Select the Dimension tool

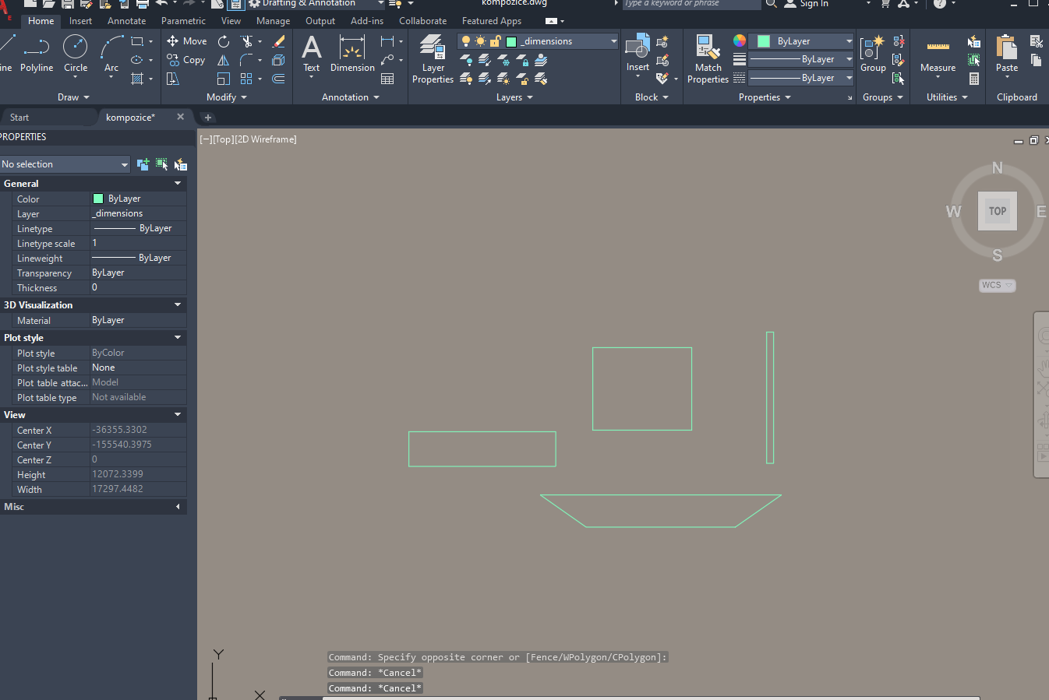[352, 54]
